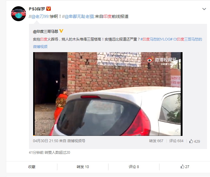The image size is (210, 177).
Task: Like the reposted post showing 429
Action: pyautogui.click(x=194, y=141)
